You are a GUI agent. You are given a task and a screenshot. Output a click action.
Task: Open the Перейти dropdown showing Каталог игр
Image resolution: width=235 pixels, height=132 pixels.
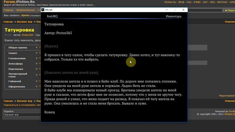(x=22, y=115)
